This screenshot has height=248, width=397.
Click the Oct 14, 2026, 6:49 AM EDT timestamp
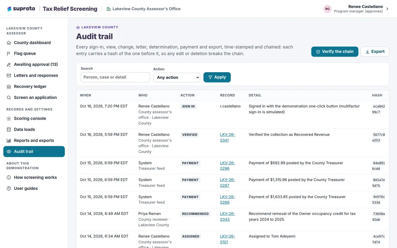pos(104,214)
